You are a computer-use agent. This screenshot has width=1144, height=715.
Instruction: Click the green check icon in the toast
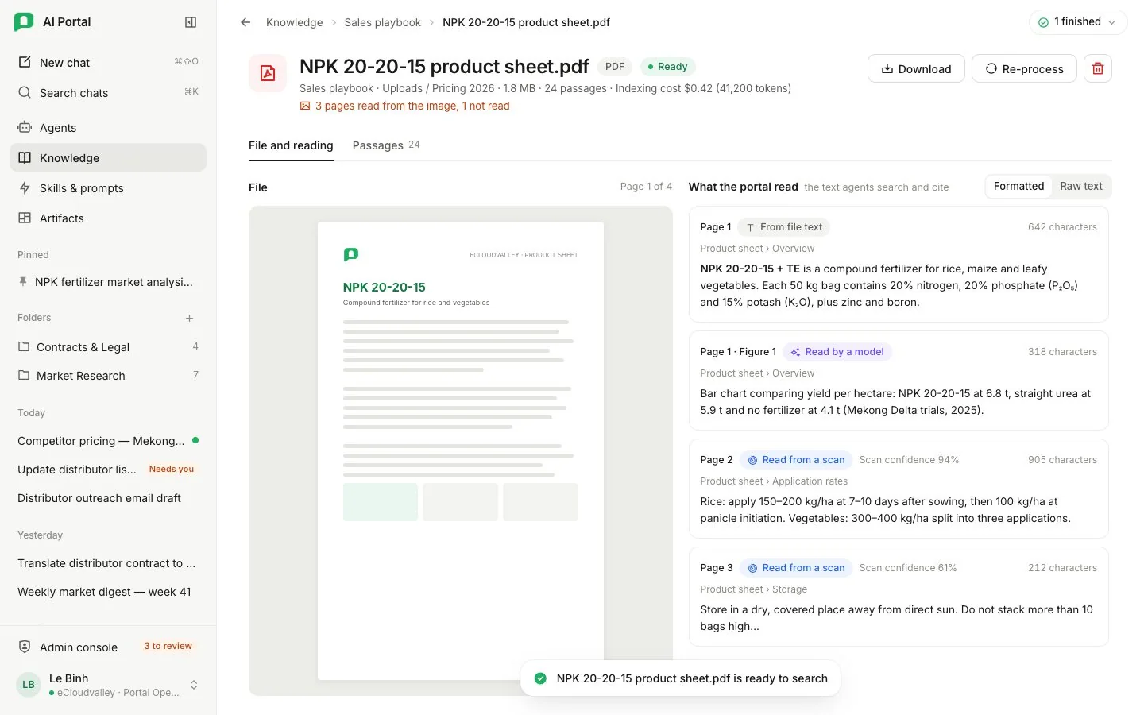pos(540,678)
